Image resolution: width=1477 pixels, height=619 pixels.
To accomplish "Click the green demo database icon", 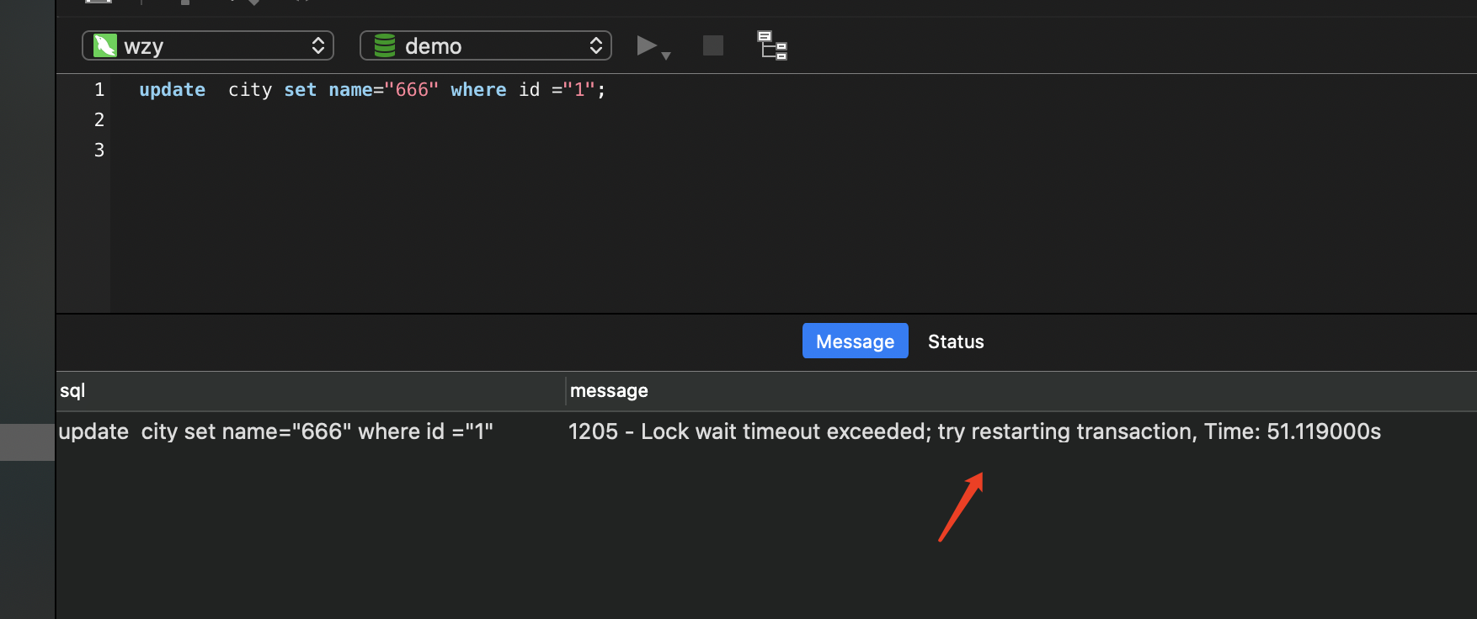I will pos(385,45).
